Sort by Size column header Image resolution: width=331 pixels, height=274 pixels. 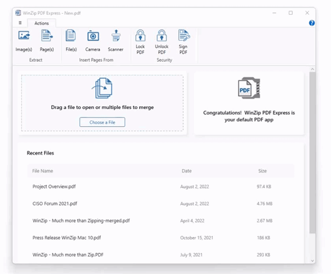263,171
